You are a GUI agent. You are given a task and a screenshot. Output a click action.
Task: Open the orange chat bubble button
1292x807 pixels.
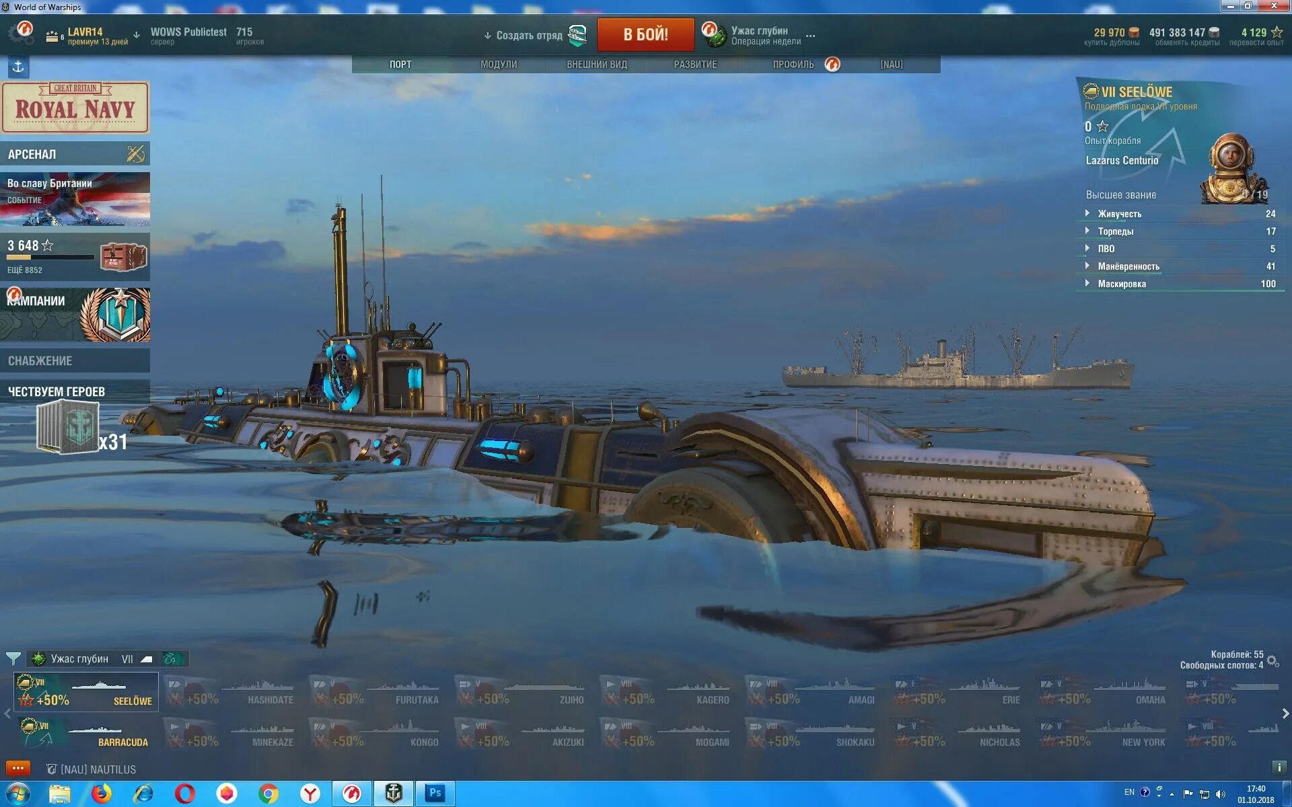point(18,768)
